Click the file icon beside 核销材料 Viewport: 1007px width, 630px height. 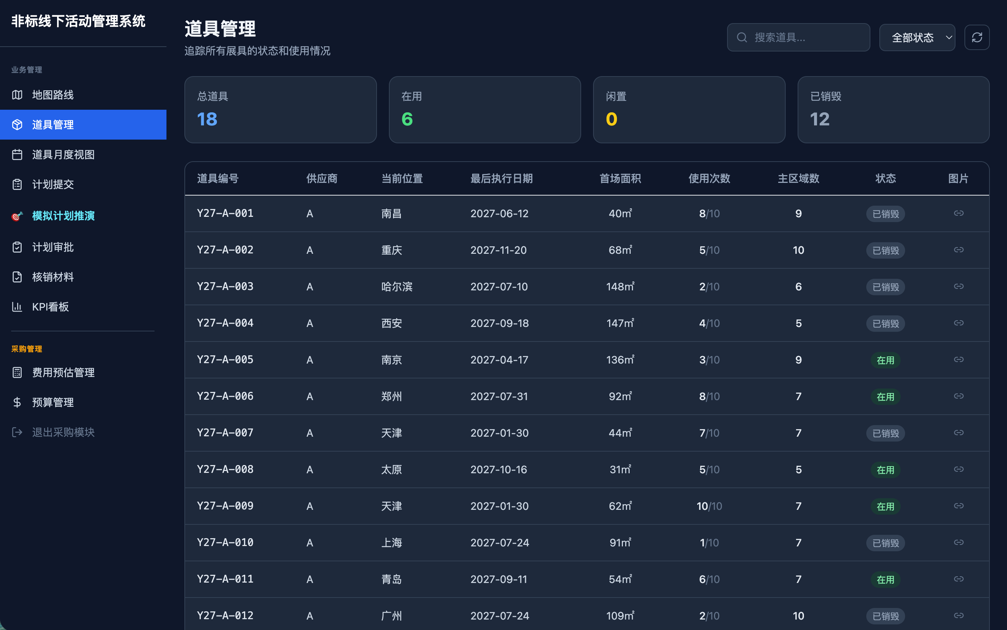tap(17, 277)
